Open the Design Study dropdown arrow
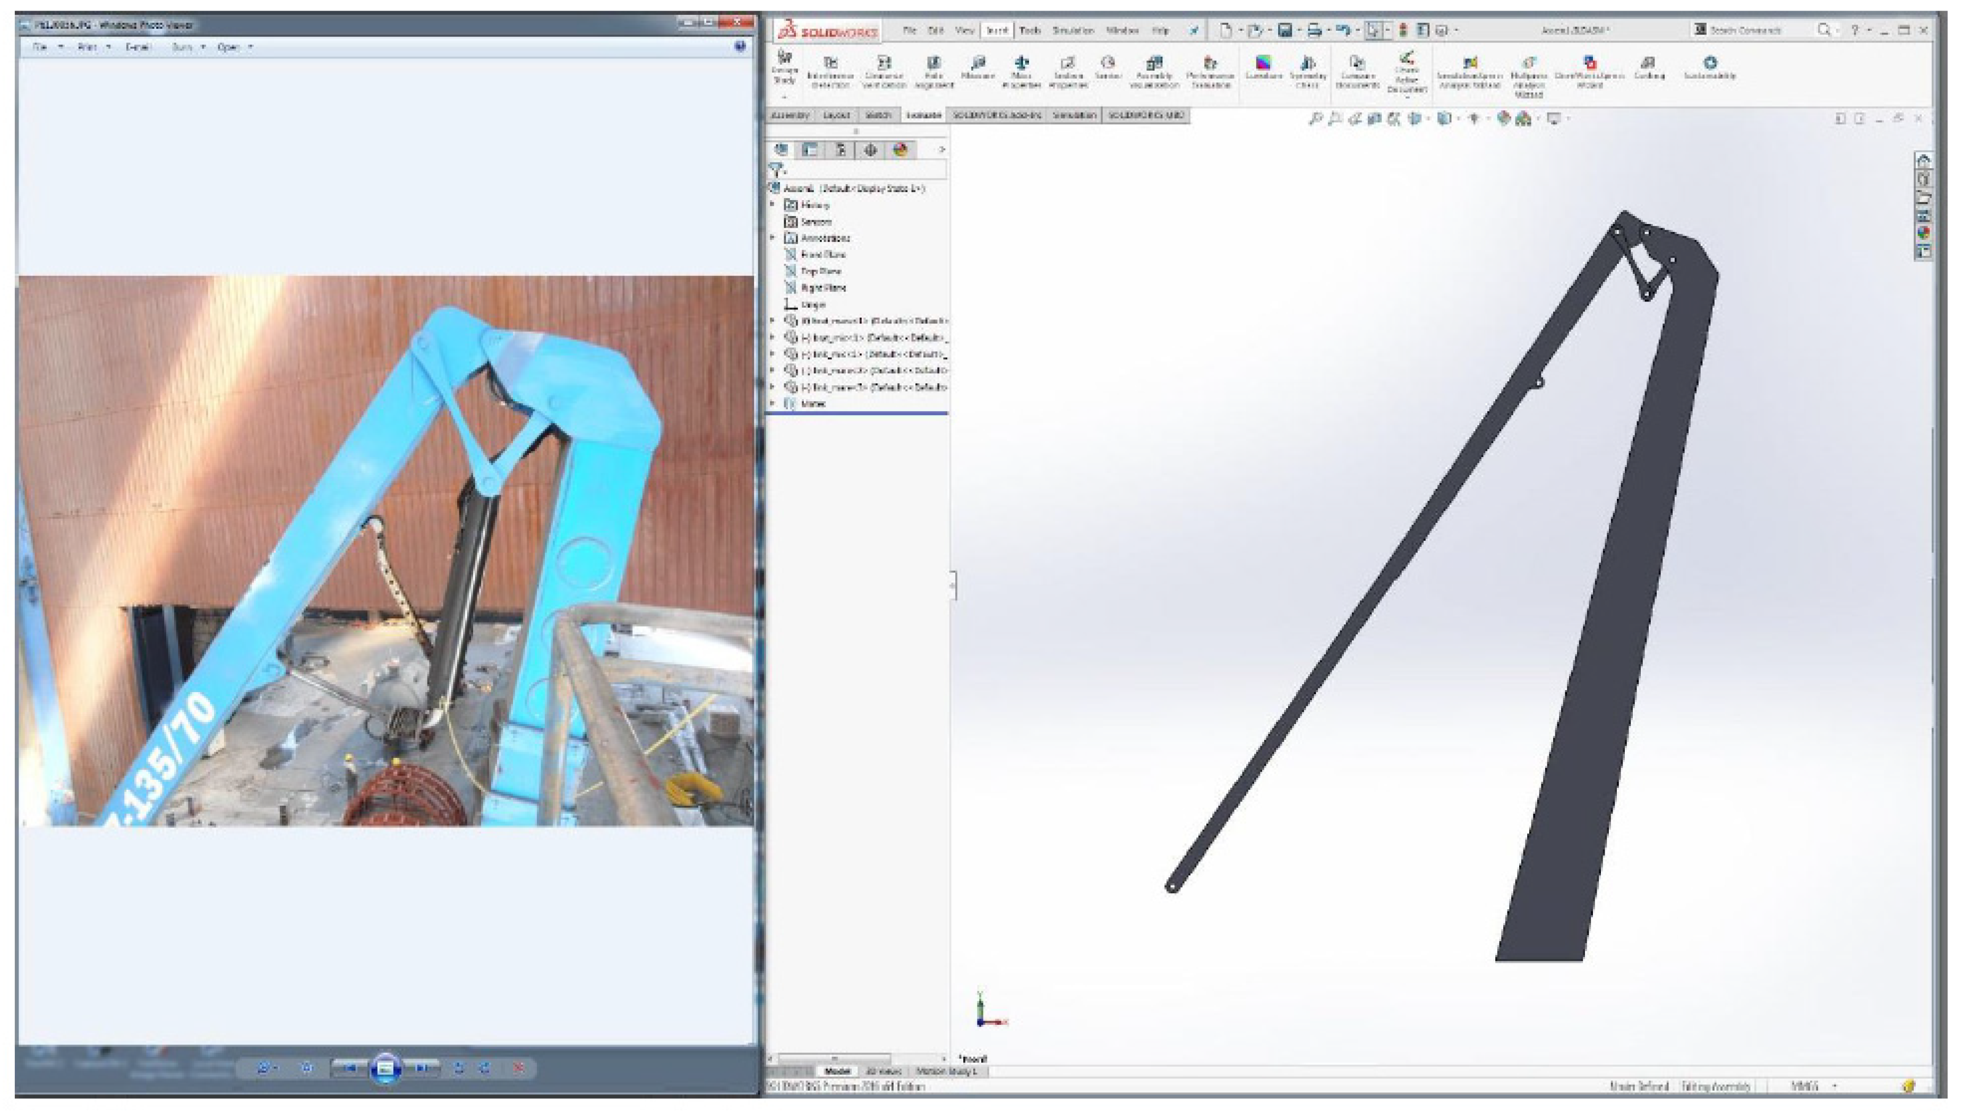 point(784,97)
